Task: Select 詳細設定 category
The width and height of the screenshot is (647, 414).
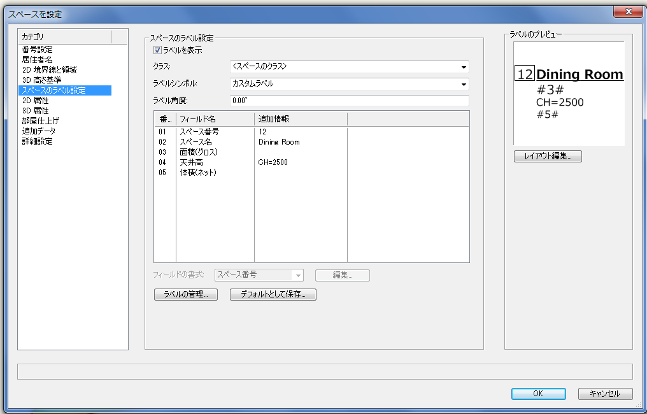Action: [37, 141]
